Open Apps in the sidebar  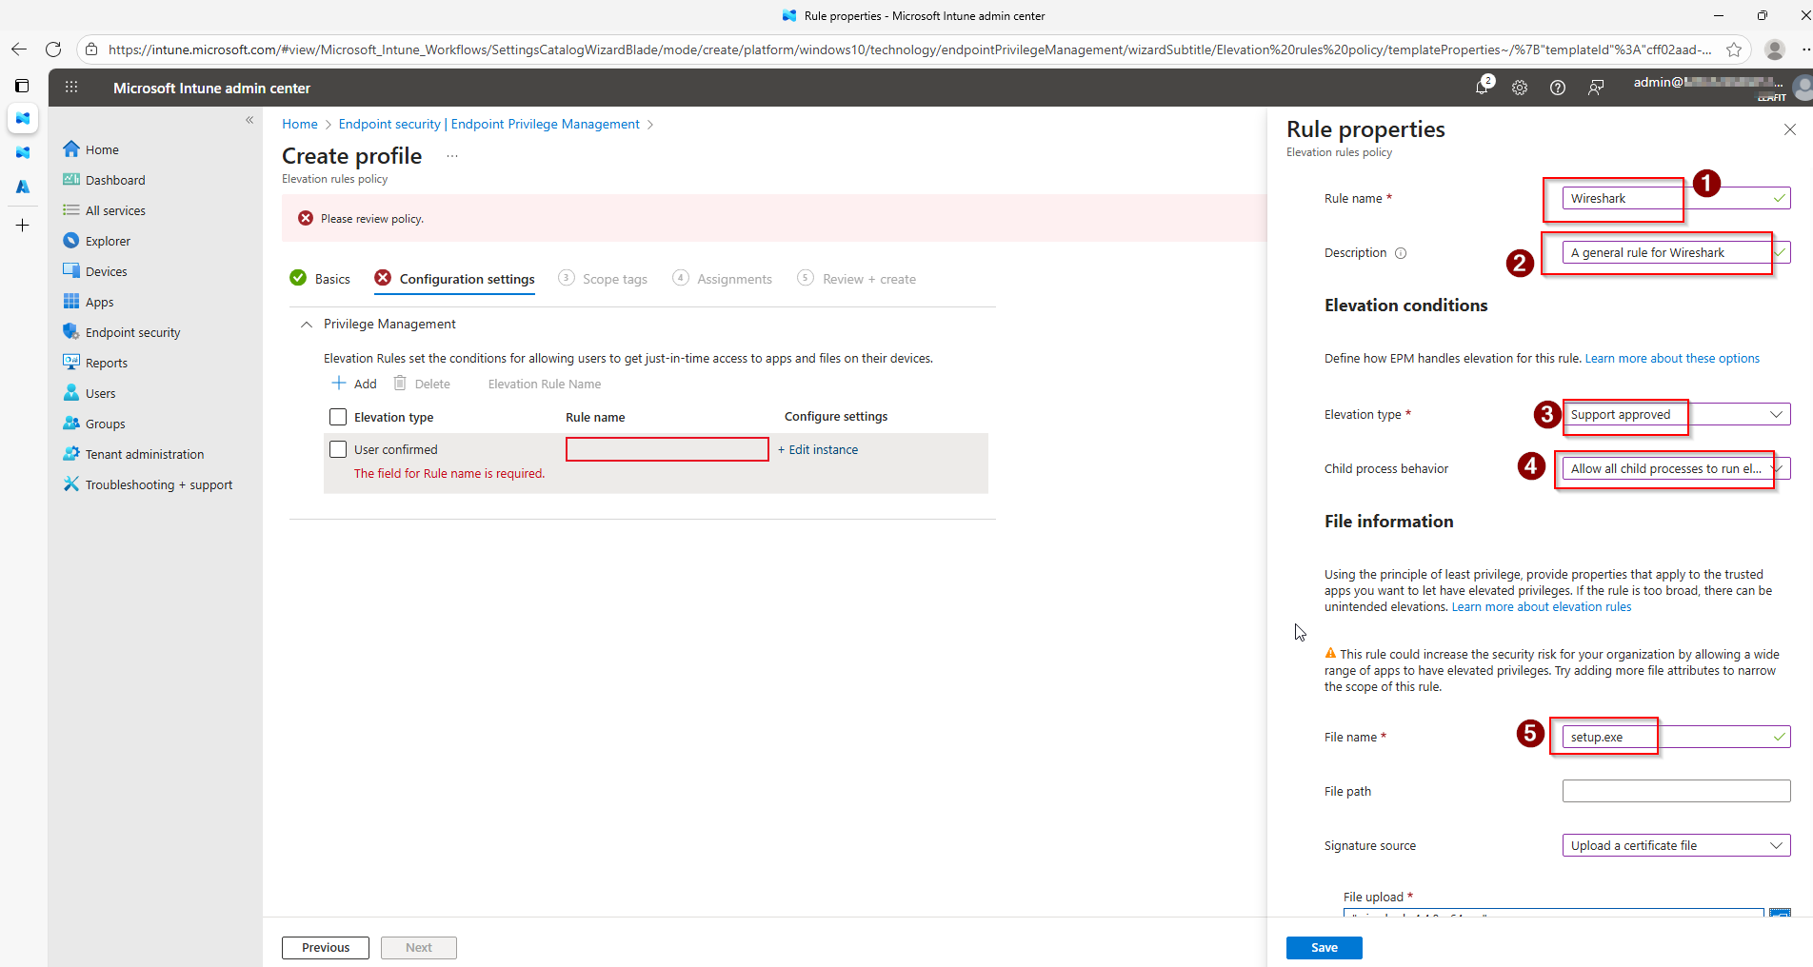[x=99, y=302]
